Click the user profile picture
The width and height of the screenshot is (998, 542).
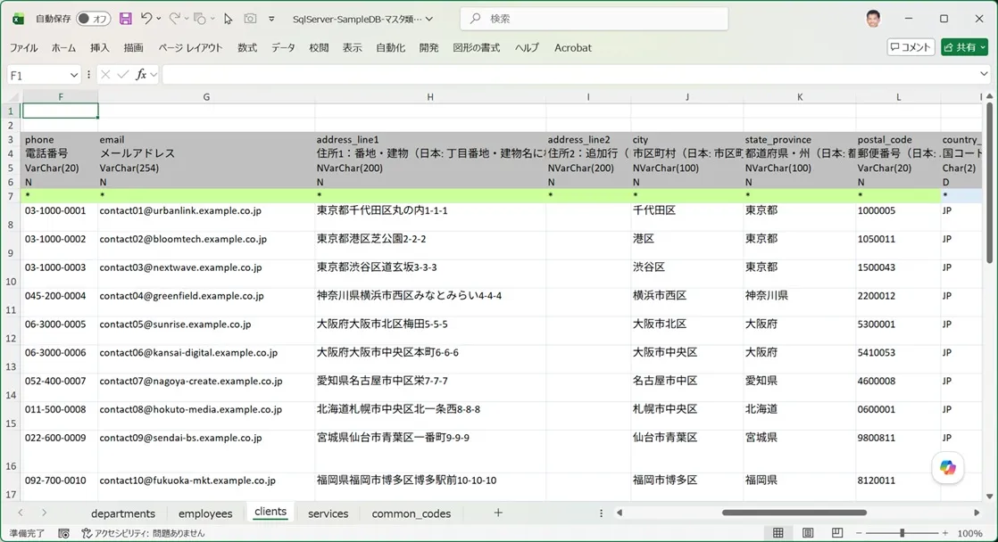click(x=873, y=19)
